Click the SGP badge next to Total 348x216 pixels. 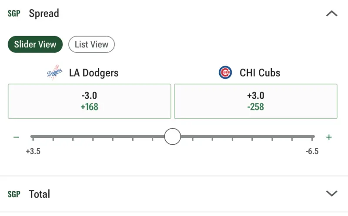(14, 194)
